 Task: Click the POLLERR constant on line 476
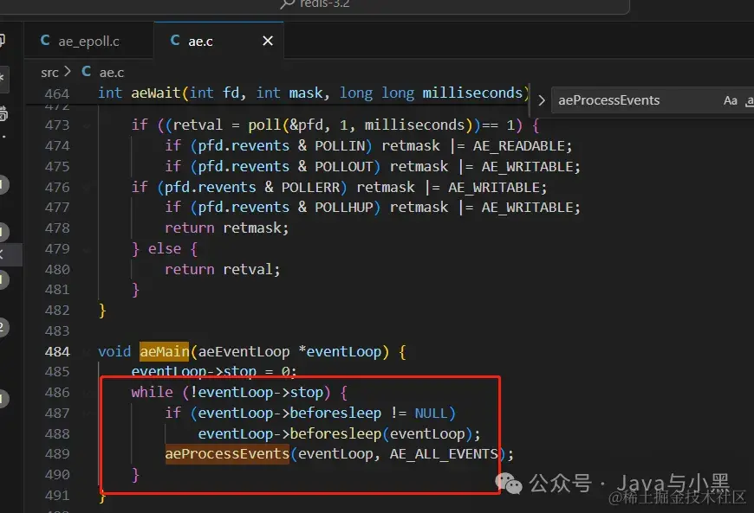click(x=310, y=187)
